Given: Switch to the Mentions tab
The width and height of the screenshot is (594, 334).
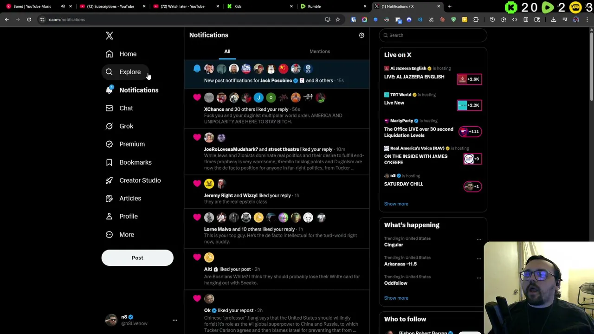Looking at the screenshot, I should pyautogui.click(x=320, y=51).
